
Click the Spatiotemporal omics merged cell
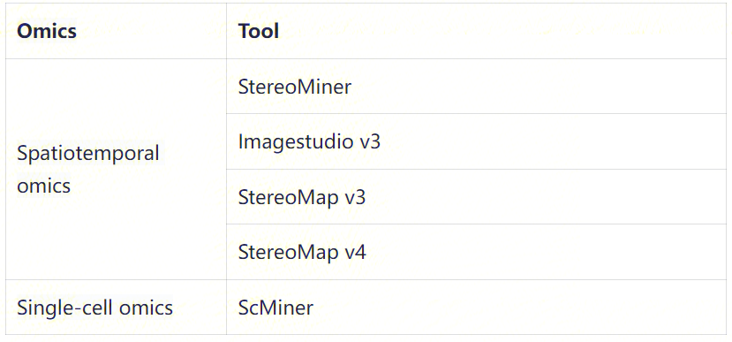tap(116, 169)
